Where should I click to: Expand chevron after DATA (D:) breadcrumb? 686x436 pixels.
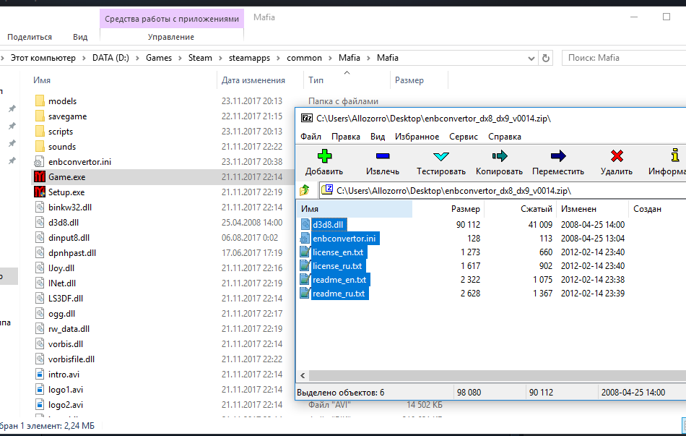click(137, 58)
